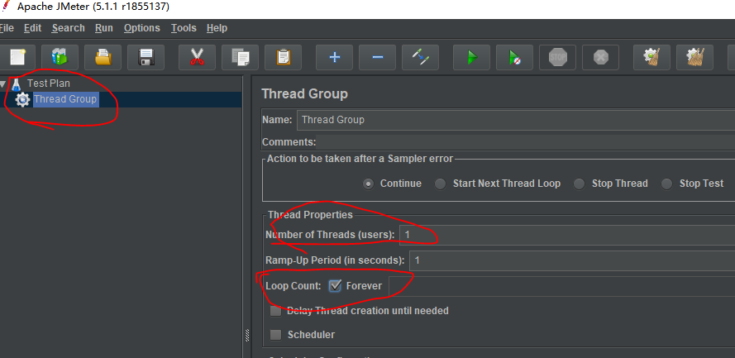Viewport: 735px width, 358px height.
Task: Select Start Next Thread Loop option
Action: [x=440, y=184]
